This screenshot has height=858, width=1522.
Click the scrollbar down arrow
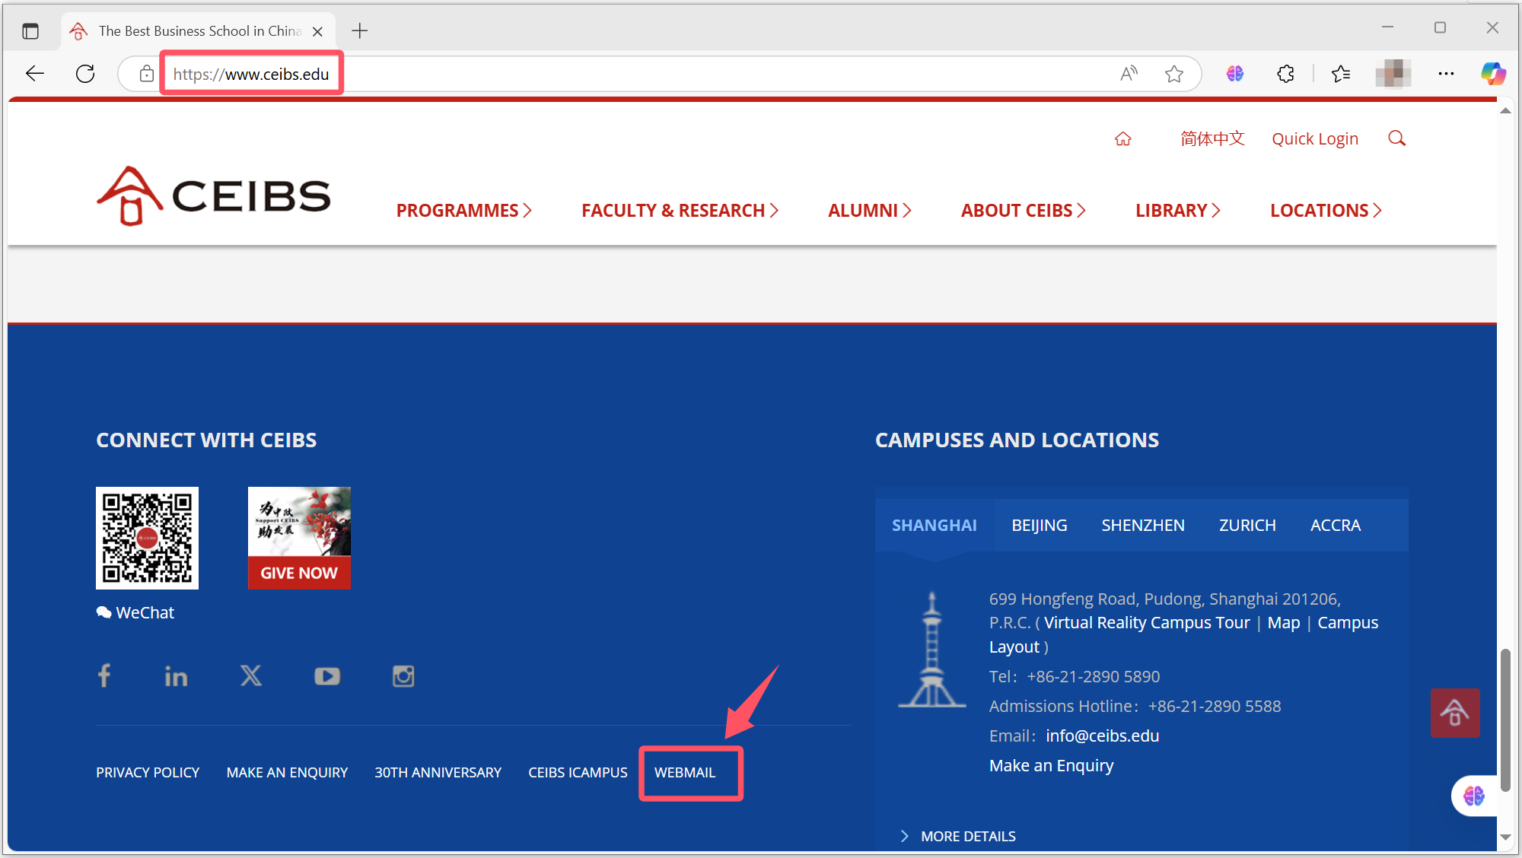coord(1504,837)
